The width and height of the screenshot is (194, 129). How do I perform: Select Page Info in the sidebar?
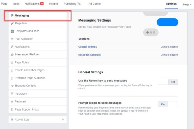(38, 23)
